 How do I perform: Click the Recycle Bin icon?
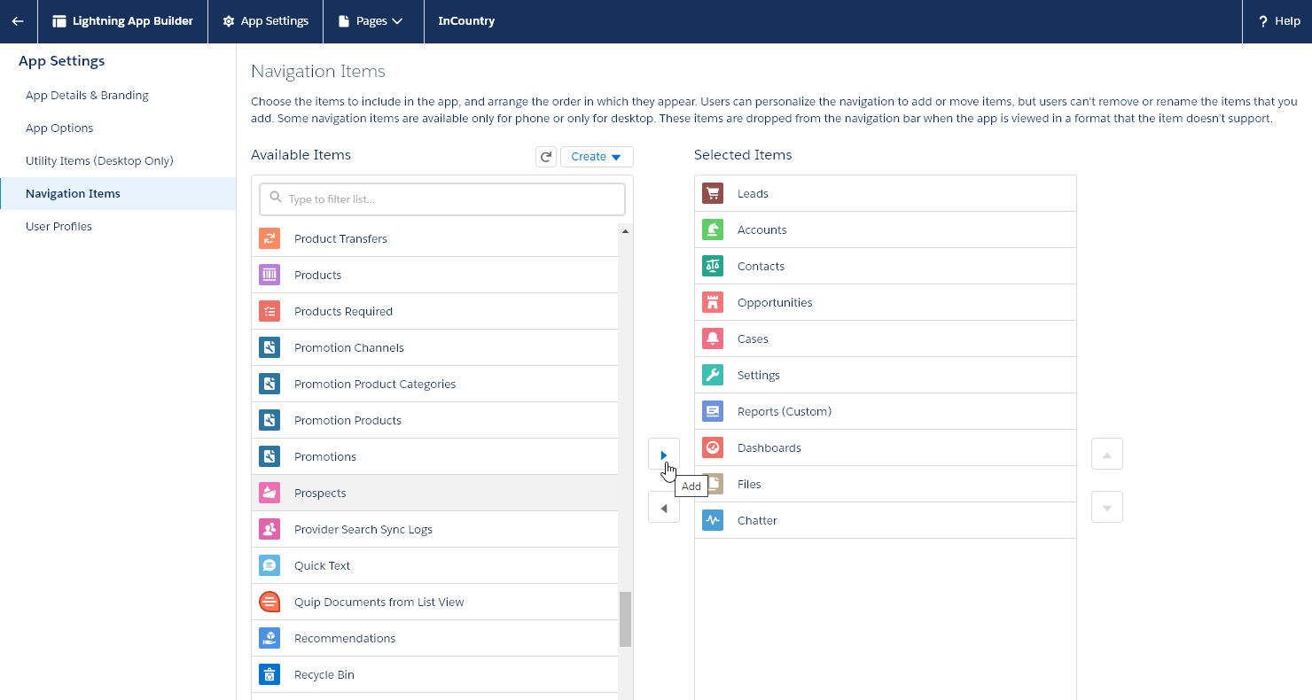pyautogui.click(x=269, y=674)
